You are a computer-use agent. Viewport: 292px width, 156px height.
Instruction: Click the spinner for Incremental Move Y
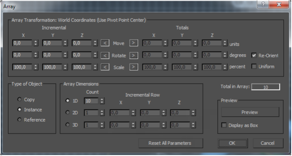pyautogui.click(x=65, y=43)
